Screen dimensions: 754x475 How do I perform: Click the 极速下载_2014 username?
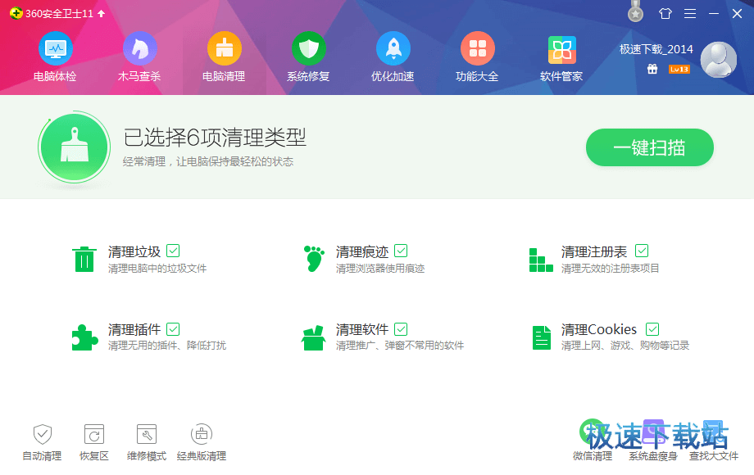[x=656, y=49]
